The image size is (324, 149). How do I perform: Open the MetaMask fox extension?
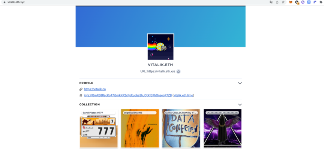(x=291, y=2)
